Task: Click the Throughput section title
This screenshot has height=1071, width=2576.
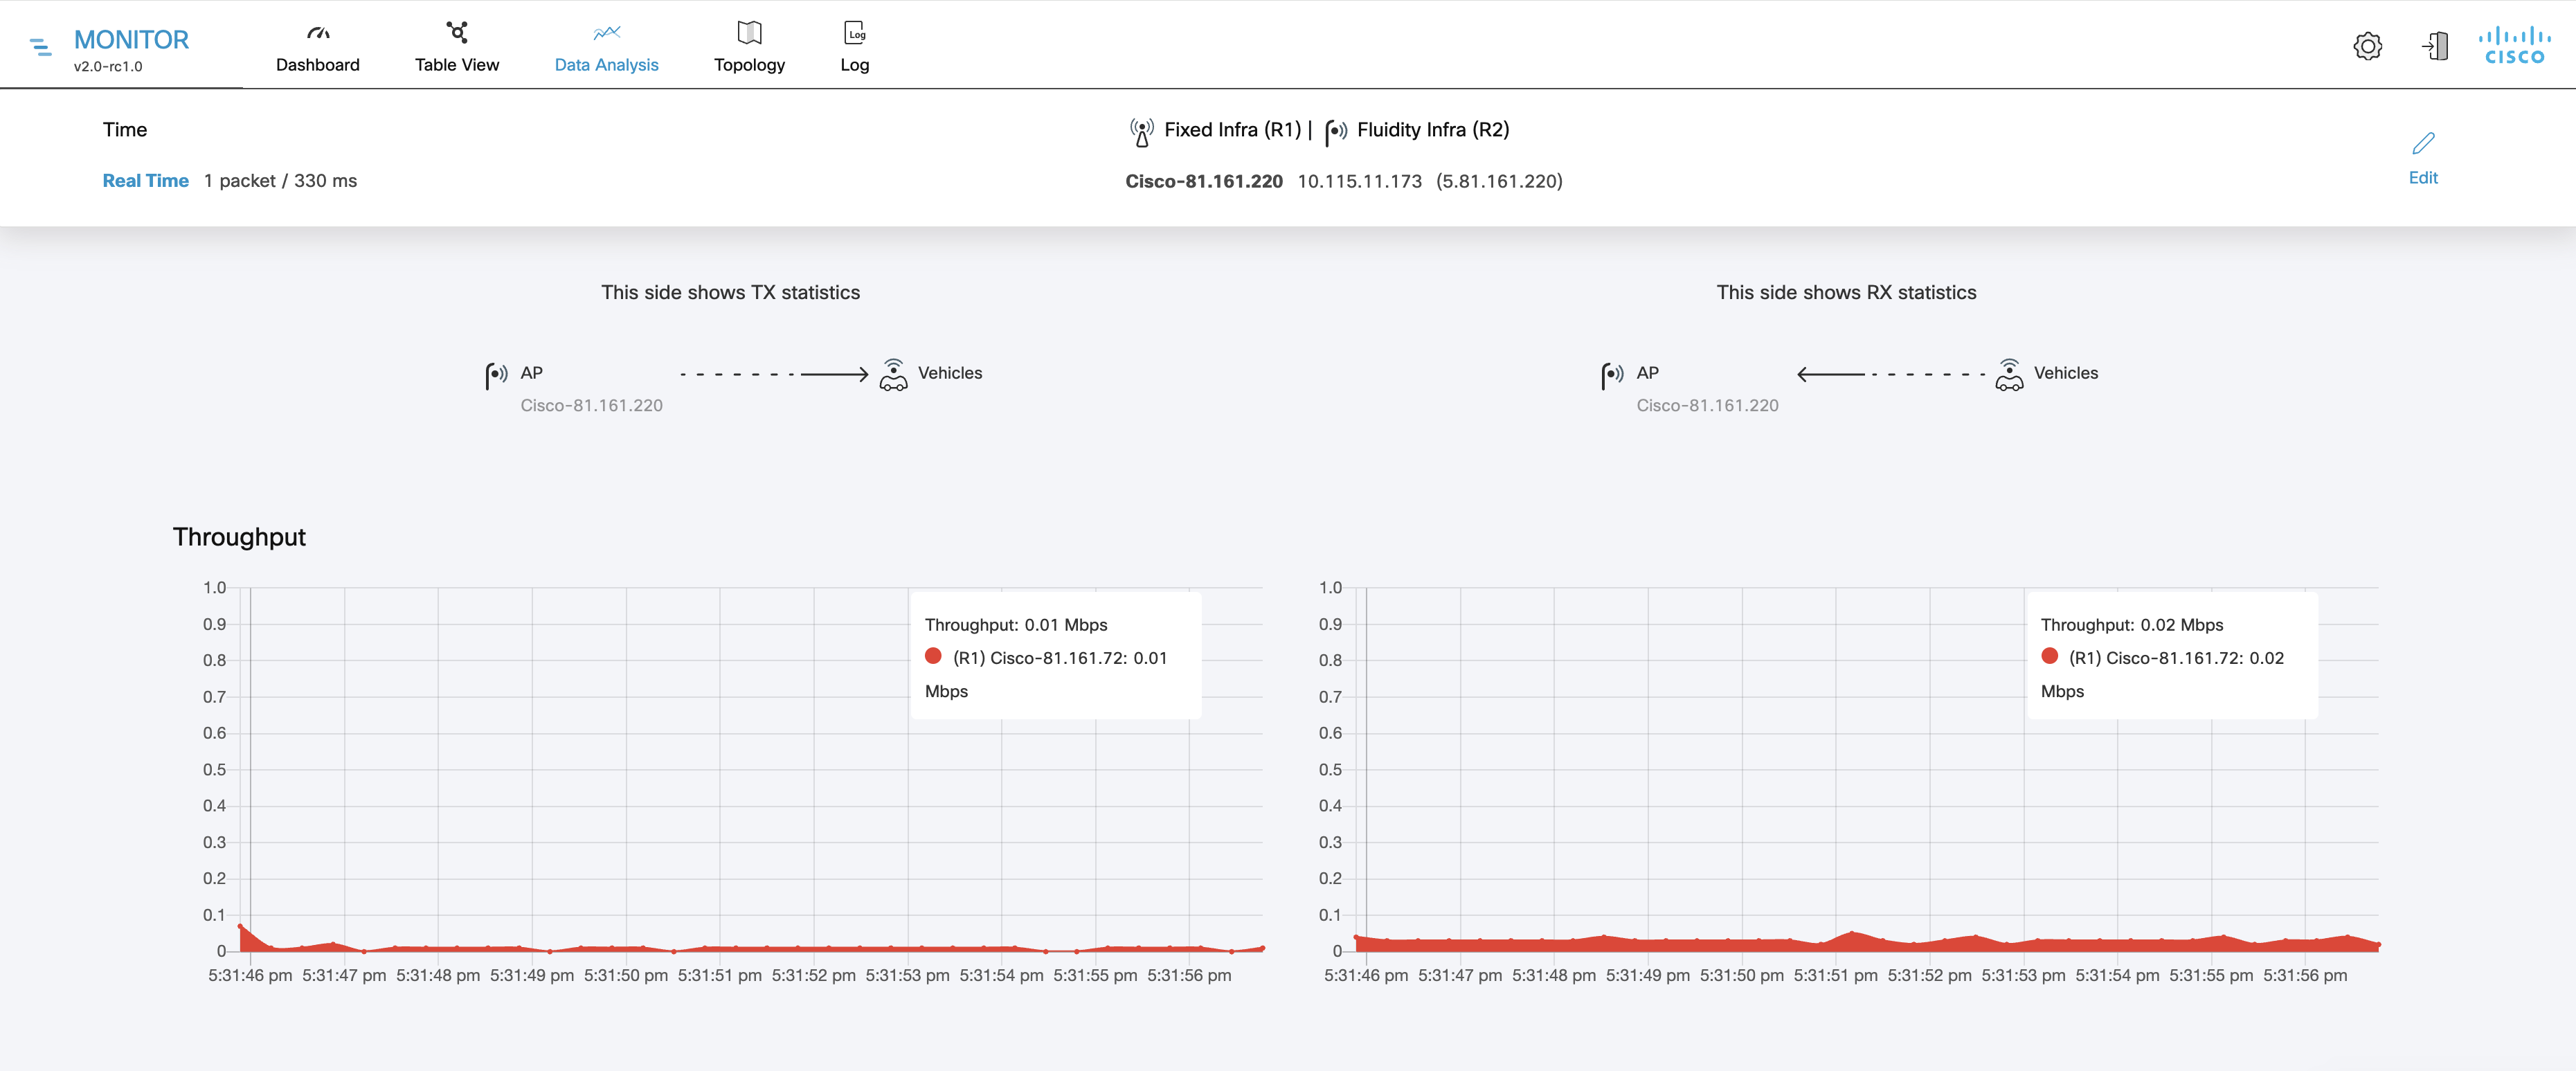Action: 239,537
